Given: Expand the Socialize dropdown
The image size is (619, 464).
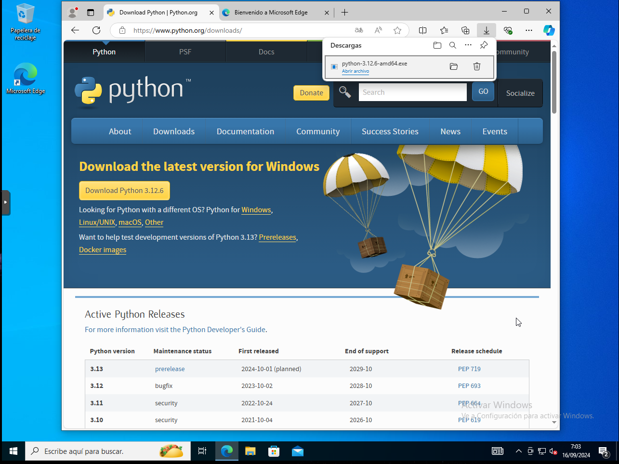Looking at the screenshot, I should (520, 93).
